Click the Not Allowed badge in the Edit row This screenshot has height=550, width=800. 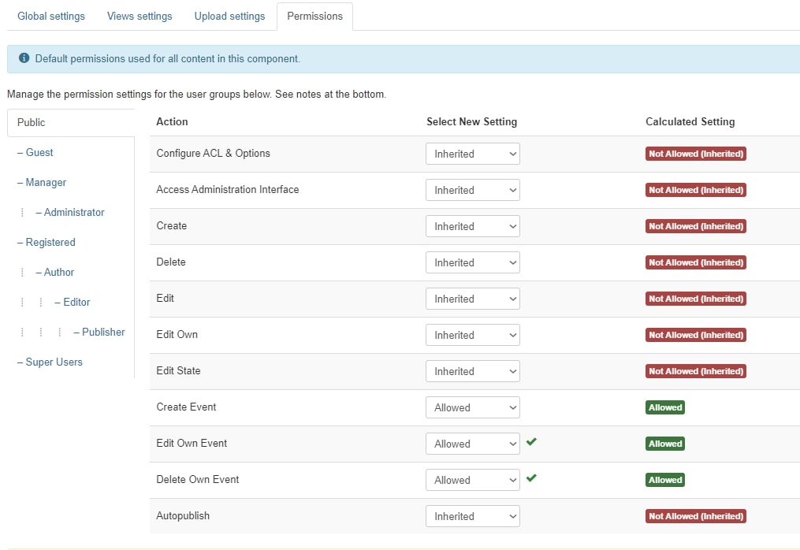[695, 299]
